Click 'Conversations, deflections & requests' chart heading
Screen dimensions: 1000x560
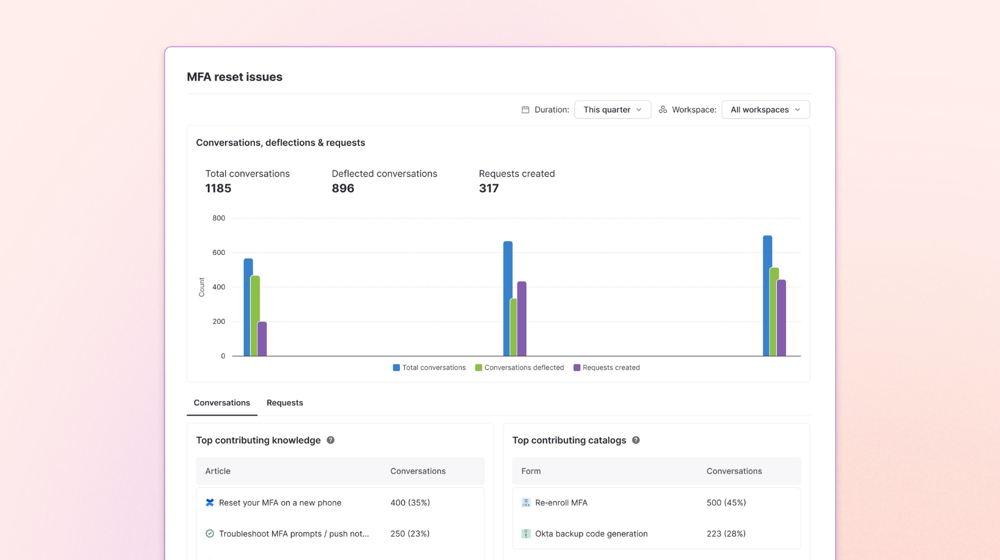(x=281, y=143)
